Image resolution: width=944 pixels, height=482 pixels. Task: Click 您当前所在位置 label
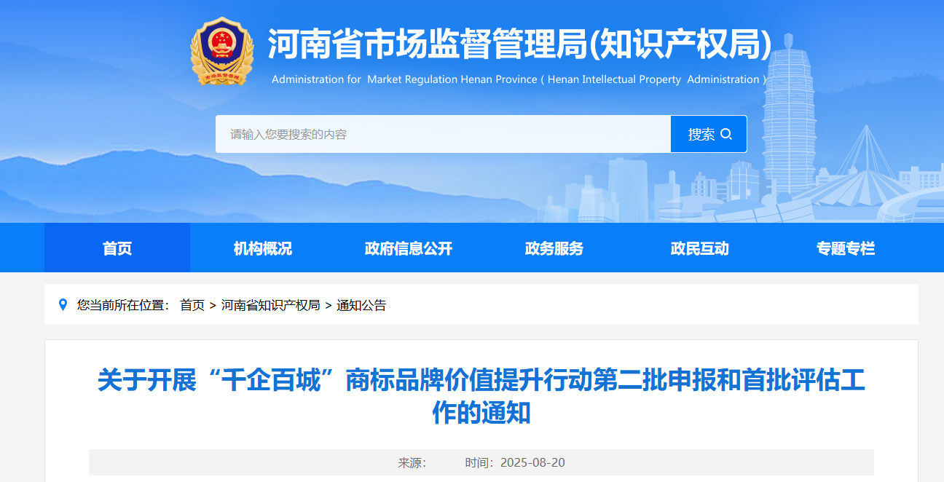click(123, 305)
